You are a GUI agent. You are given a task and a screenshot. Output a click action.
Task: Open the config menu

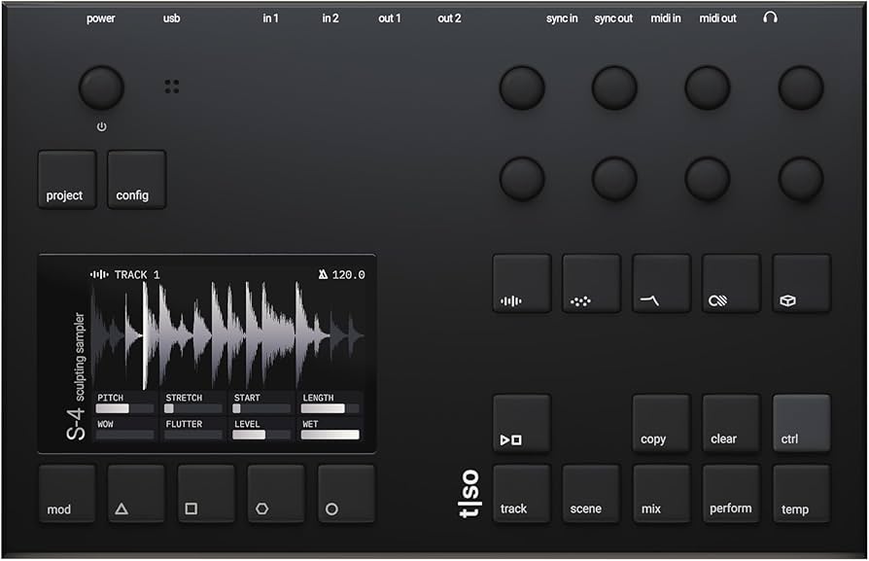136,179
